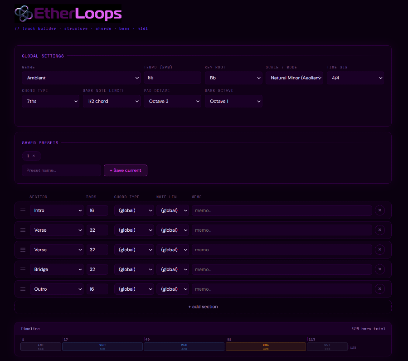Click the Intro row bars field
This screenshot has height=361, width=408.
[97, 210]
